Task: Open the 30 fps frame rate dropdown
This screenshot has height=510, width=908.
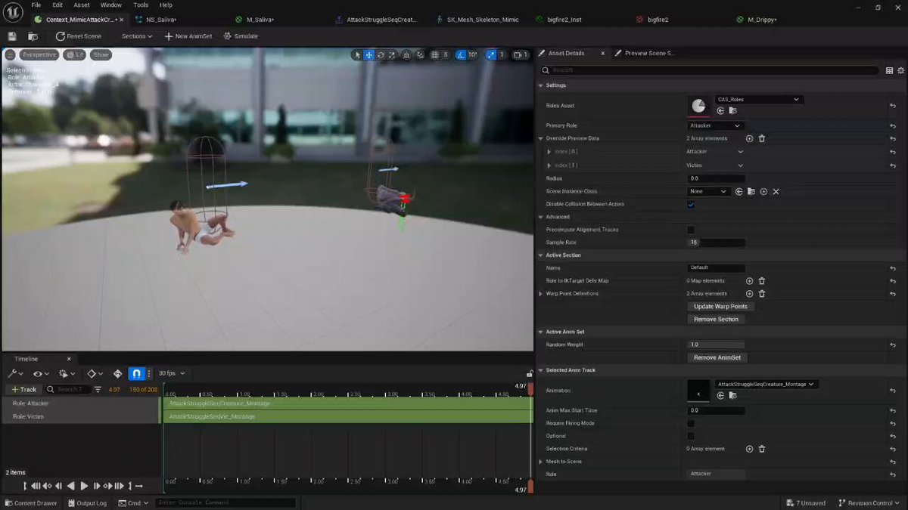Action: pyautogui.click(x=171, y=373)
